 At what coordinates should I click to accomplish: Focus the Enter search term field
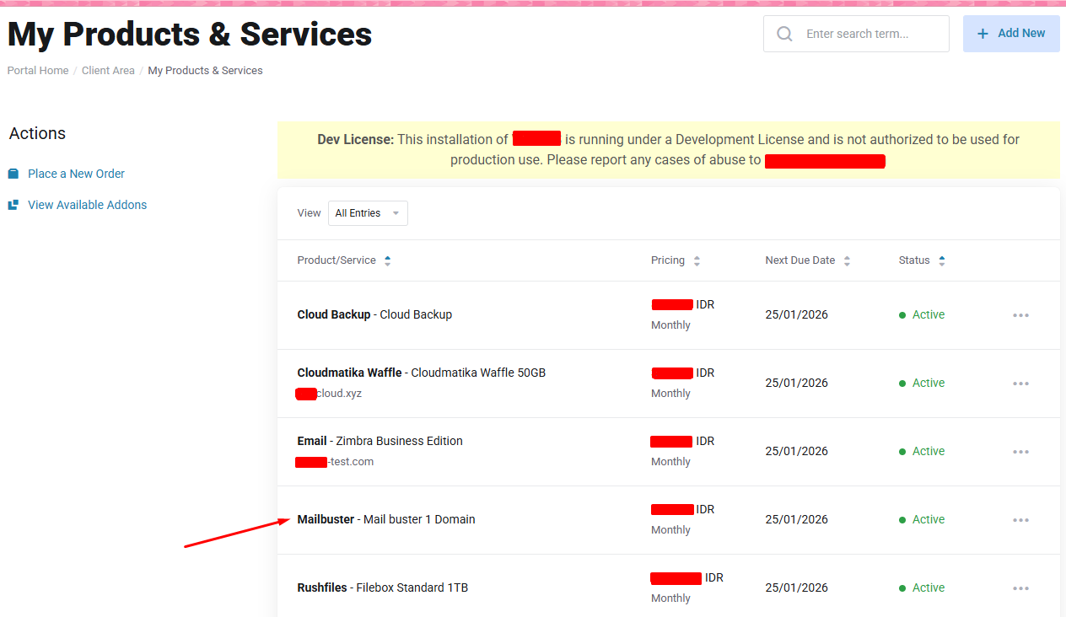click(856, 34)
